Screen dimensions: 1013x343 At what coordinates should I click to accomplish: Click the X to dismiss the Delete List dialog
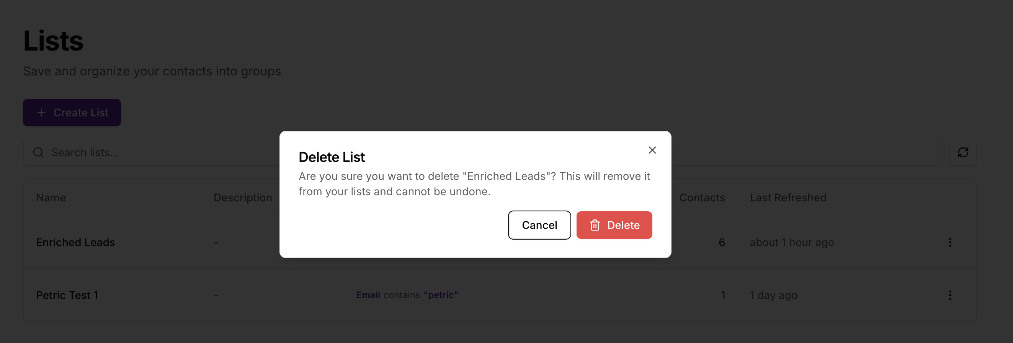(652, 150)
